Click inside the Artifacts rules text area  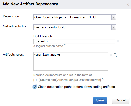click(71, 61)
